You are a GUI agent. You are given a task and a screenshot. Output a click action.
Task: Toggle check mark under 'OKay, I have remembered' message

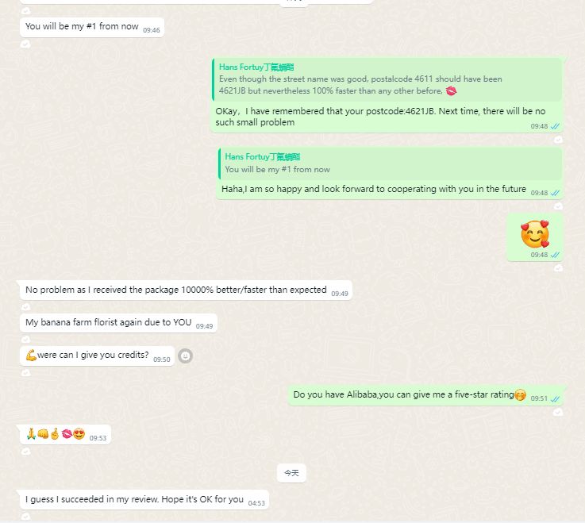[558, 140]
